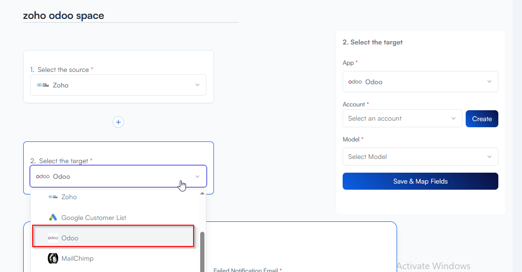Collapse the target dropdown using its chevron
Image resolution: width=522 pixels, height=272 pixels.
pos(197,176)
